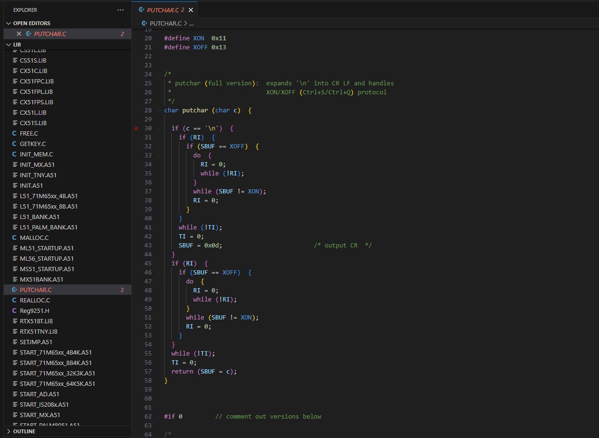599x438 pixels.
Task: Click the breadcrumb ellipsis after PUTCHAR.C
Action: coord(192,23)
